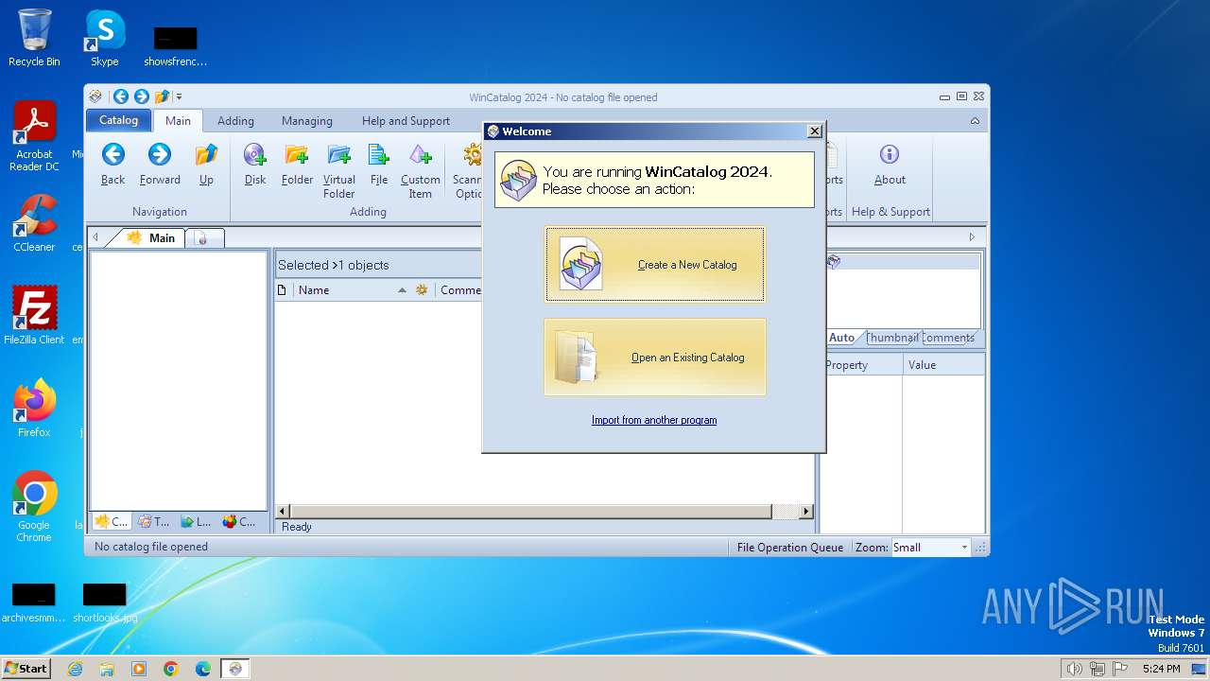
Task: Select the Comments preview tab
Action: pyautogui.click(x=947, y=338)
